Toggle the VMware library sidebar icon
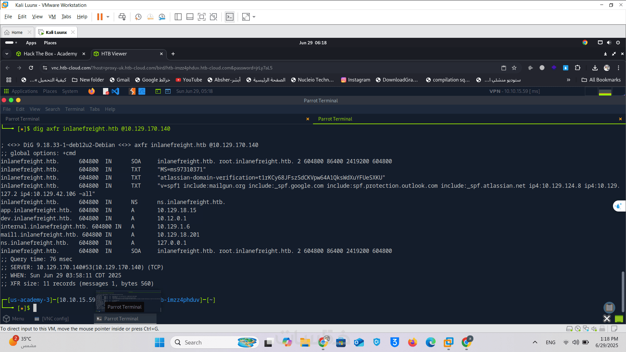 [178, 17]
